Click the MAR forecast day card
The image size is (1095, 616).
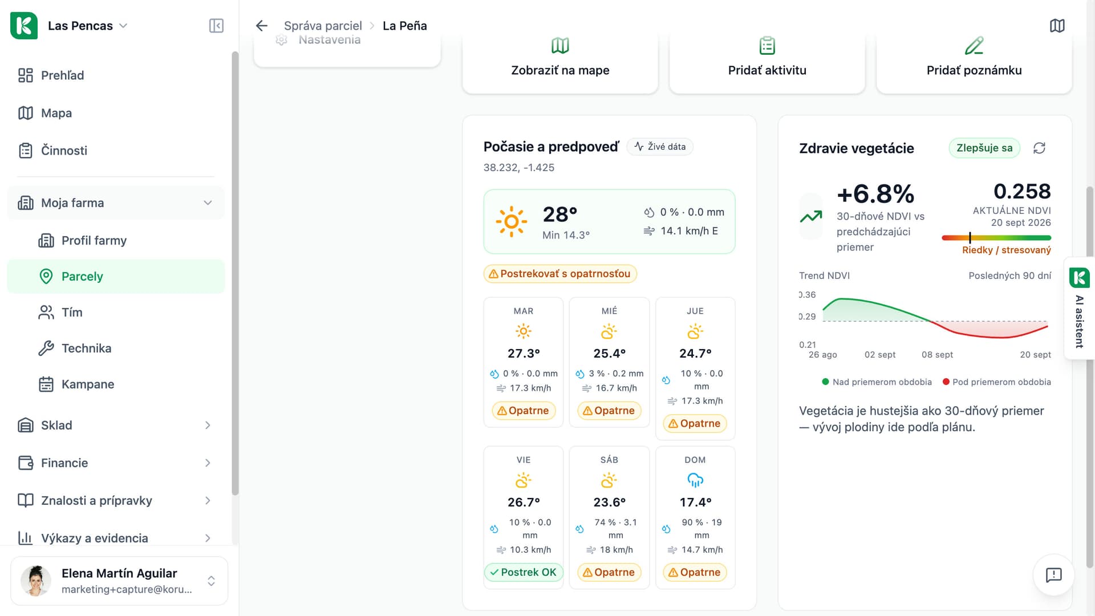(524, 362)
